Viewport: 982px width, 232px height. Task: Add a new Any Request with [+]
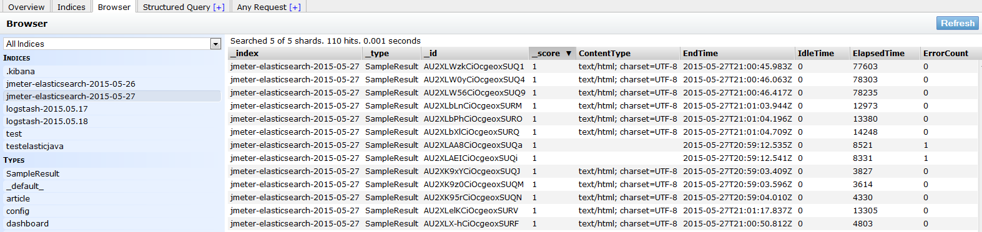(295, 7)
